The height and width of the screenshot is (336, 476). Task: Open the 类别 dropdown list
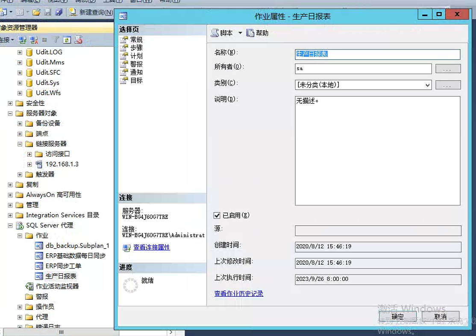[x=428, y=85]
